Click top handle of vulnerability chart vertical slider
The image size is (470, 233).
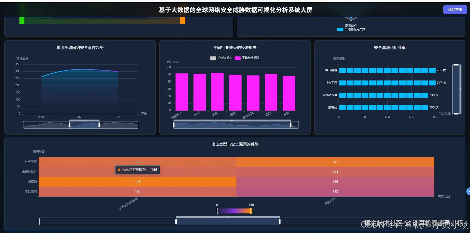(x=456, y=65)
